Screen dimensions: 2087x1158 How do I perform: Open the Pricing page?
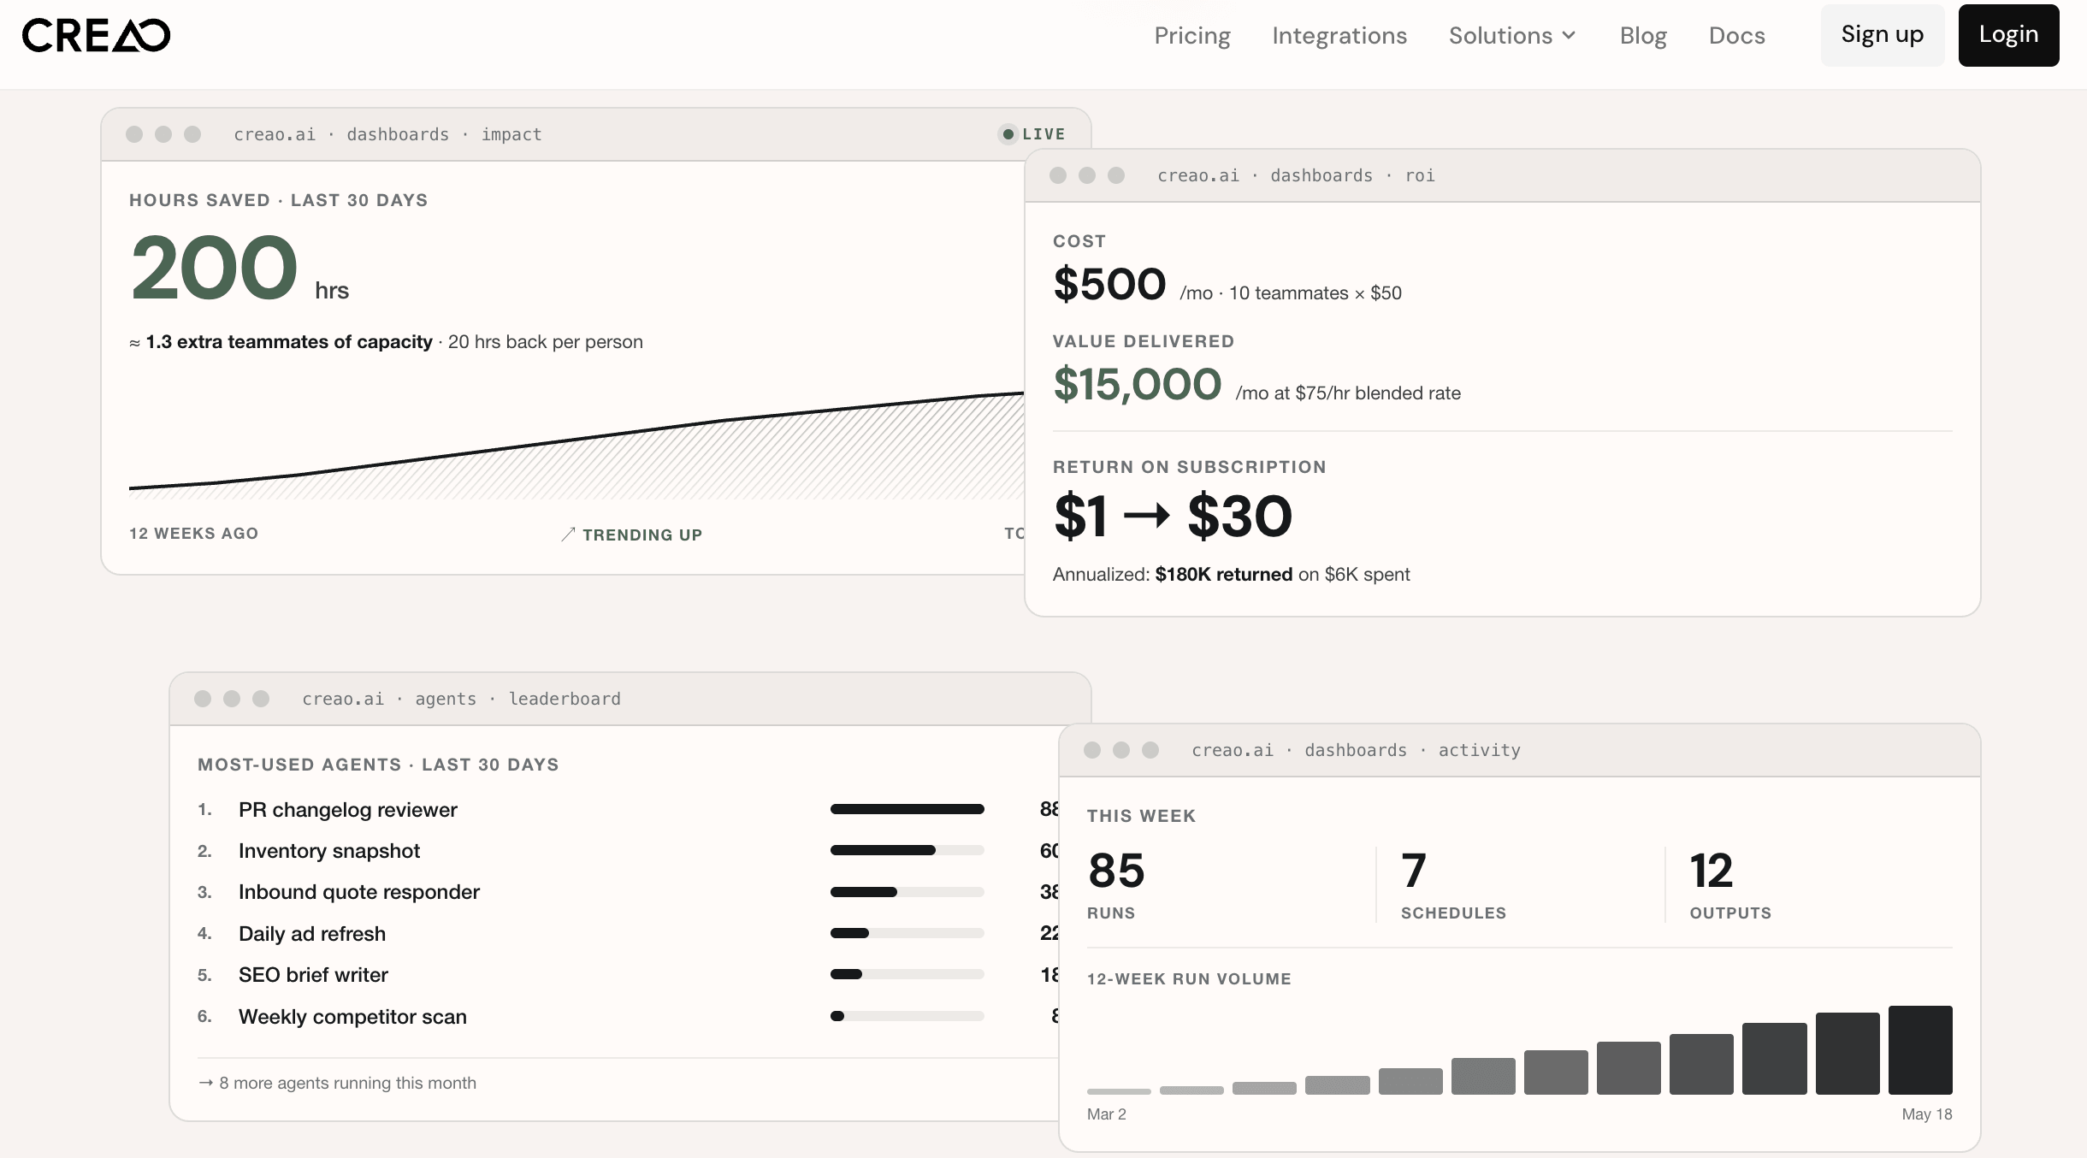1192,35
